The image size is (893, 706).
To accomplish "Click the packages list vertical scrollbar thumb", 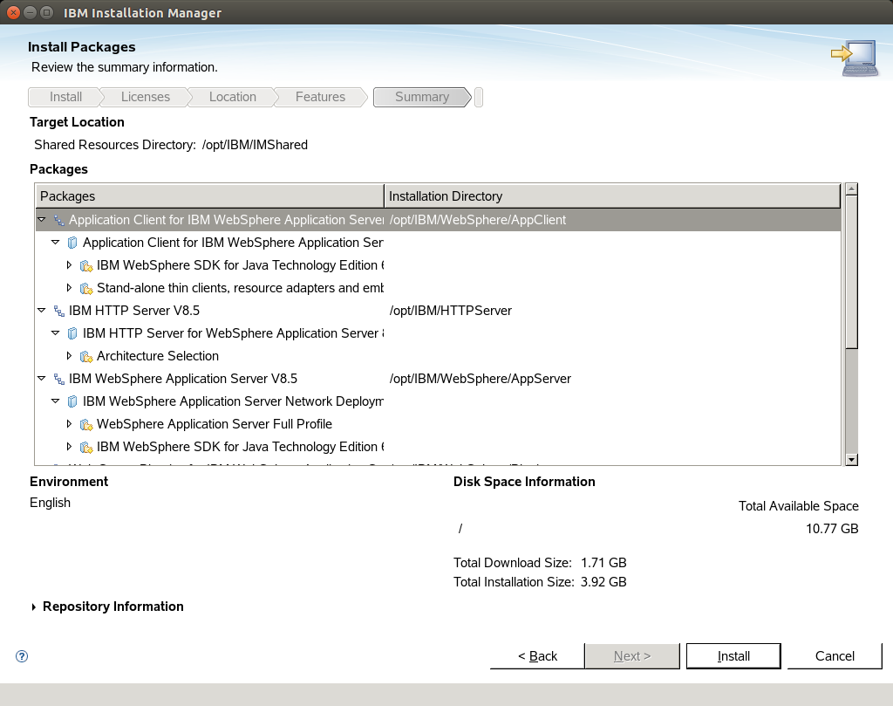I will coord(851,271).
